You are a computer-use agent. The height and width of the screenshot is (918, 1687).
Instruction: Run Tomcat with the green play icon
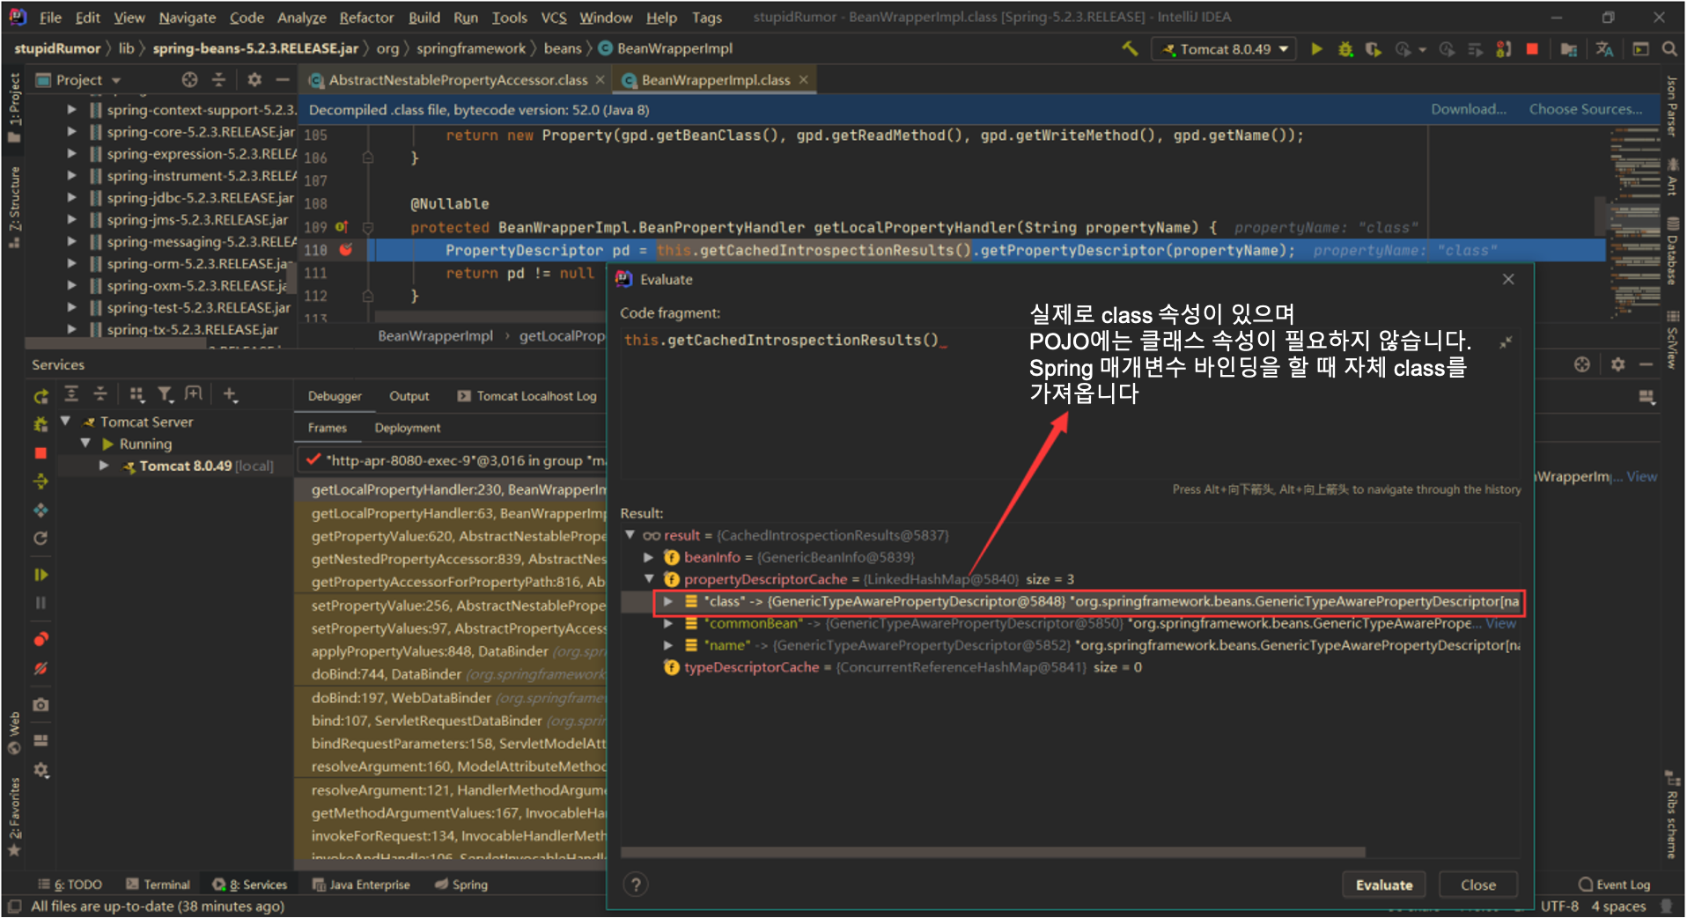(x=1317, y=49)
